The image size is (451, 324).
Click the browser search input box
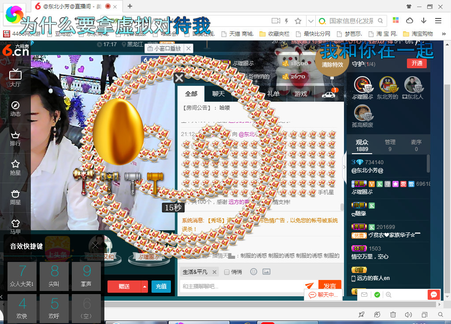click(x=351, y=21)
